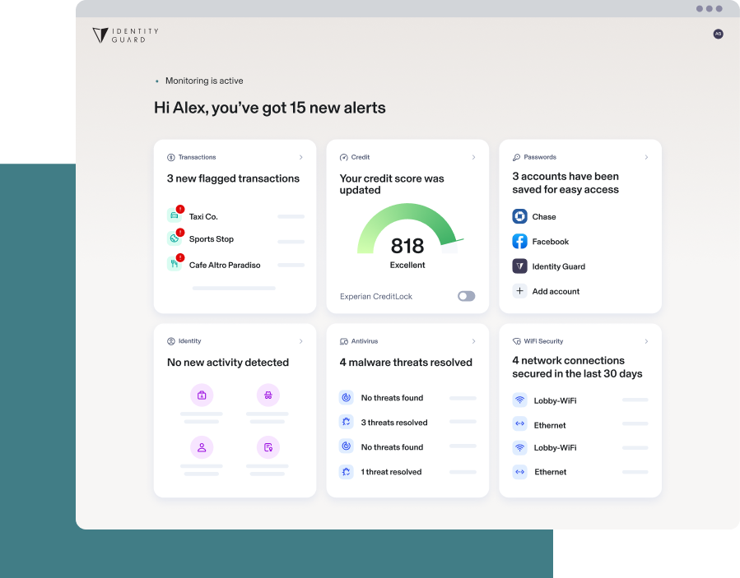The height and width of the screenshot is (578, 740).
Task: Expand the Transactions card chevron
Action: (300, 157)
